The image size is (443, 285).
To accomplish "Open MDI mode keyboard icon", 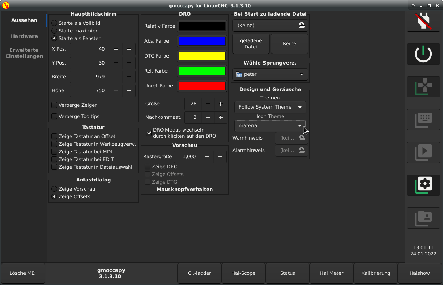I will pyautogui.click(x=423, y=120).
